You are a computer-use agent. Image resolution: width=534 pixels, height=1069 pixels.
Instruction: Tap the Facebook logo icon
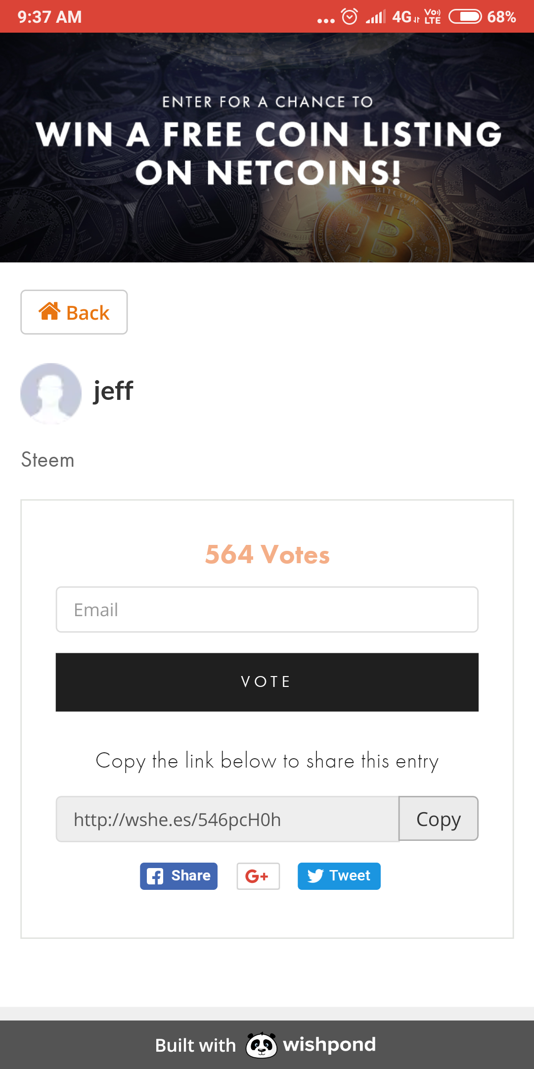pyautogui.click(x=155, y=876)
